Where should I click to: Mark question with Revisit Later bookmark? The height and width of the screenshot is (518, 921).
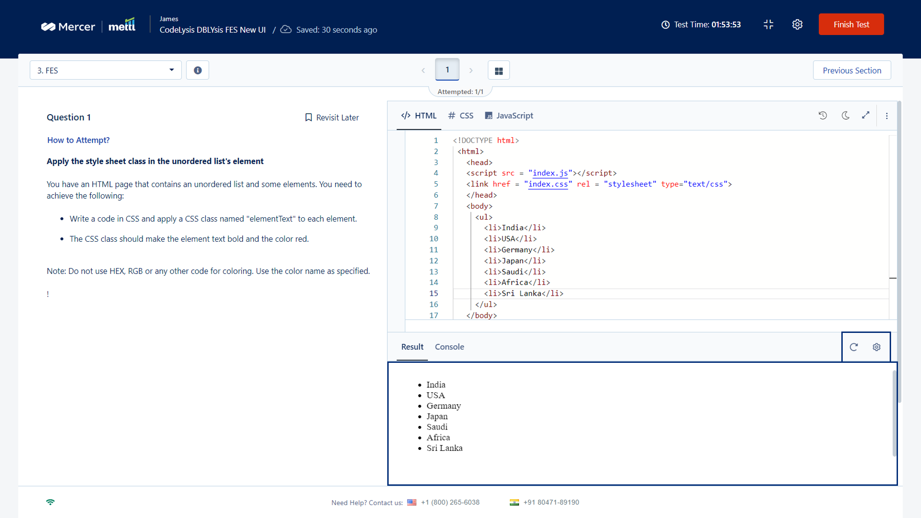332,117
